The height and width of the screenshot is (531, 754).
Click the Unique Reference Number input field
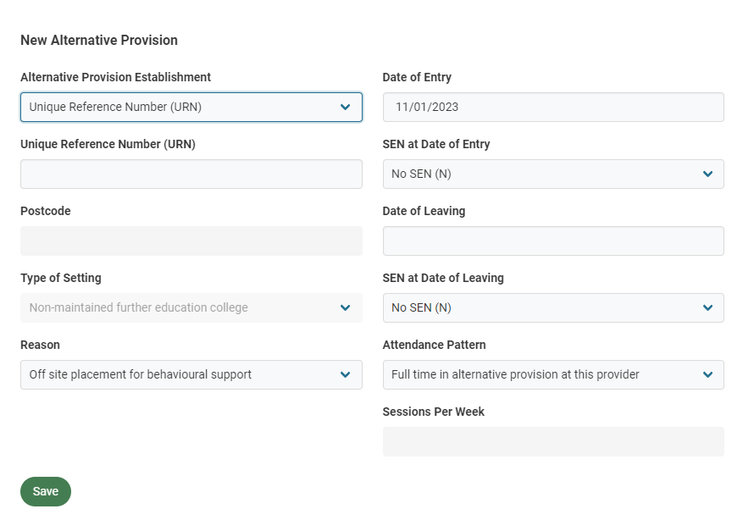click(x=191, y=174)
